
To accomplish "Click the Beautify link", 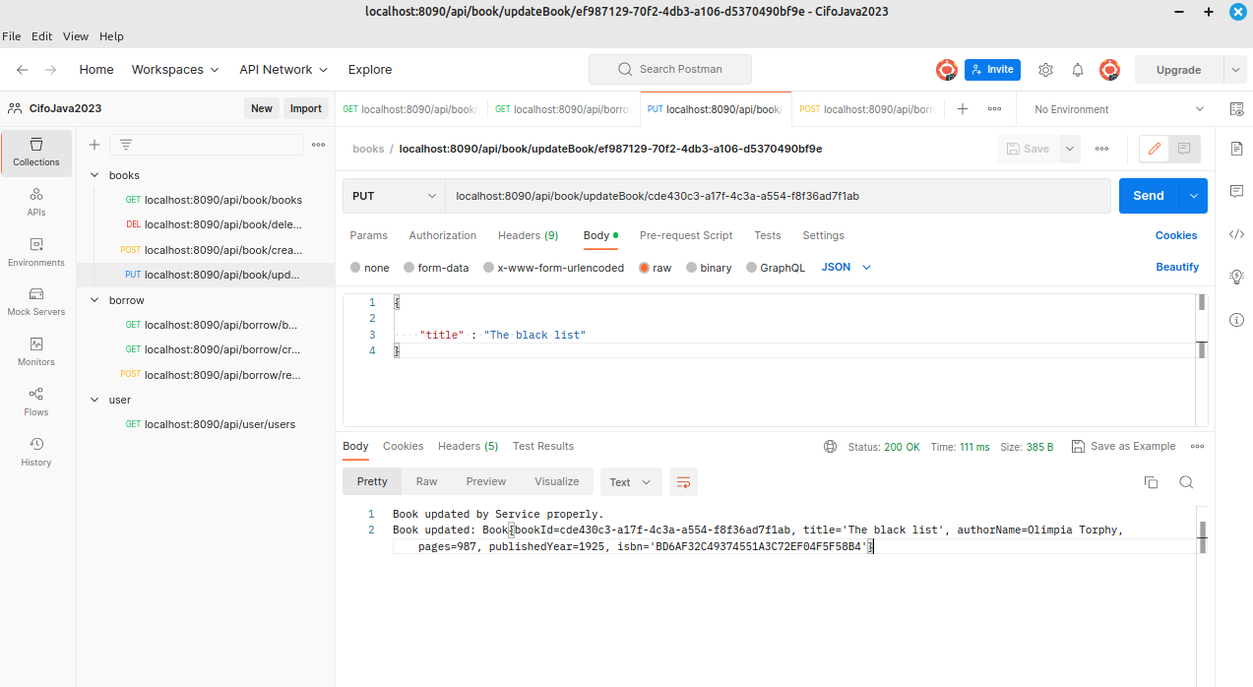I will pos(1177,268).
